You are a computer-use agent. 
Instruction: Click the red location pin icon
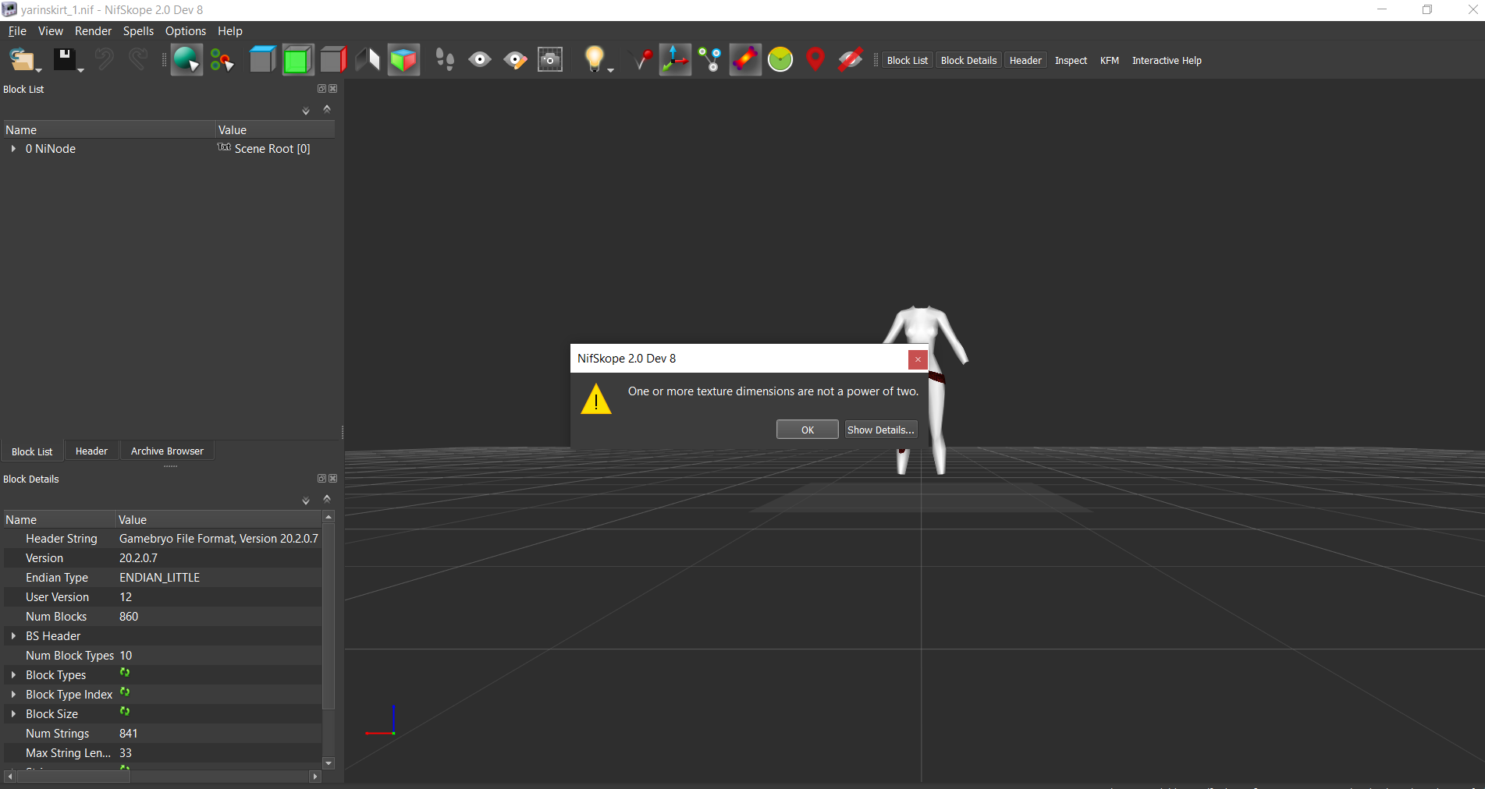click(x=815, y=59)
